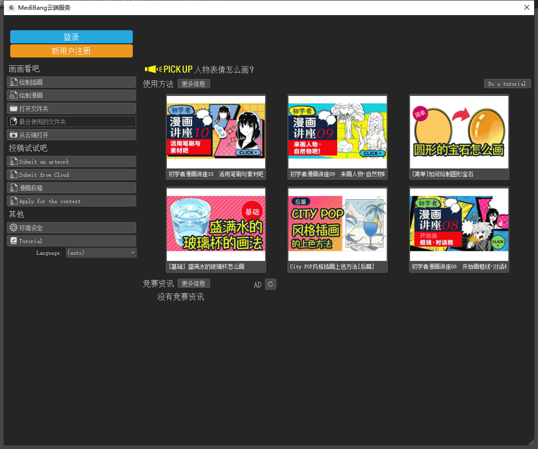The width and height of the screenshot is (538, 449).
Task: Open the CITY POP 风格插画 thumbnail
Action: point(338,224)
